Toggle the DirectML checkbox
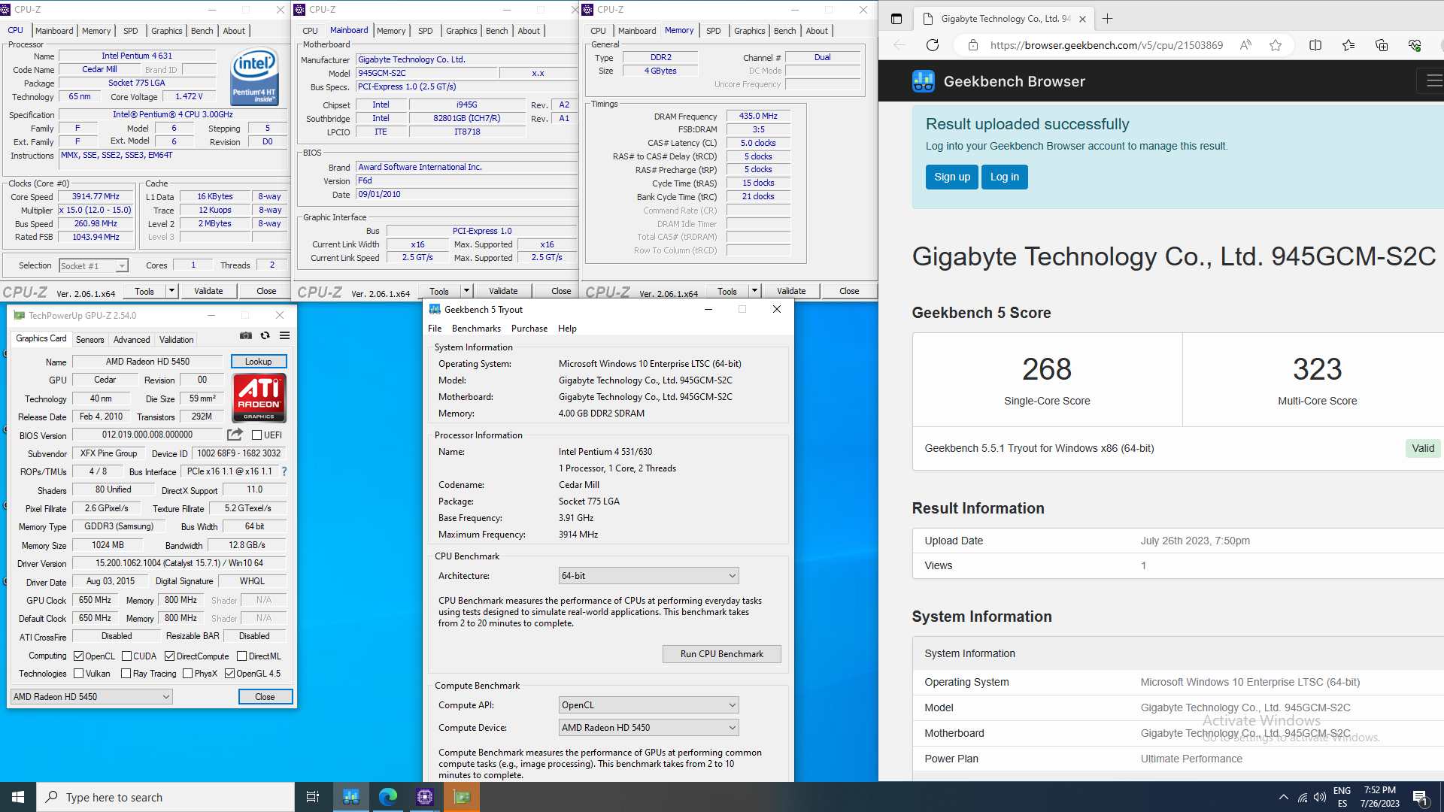The image size is (1444, 812). click(x=241, y=656)
